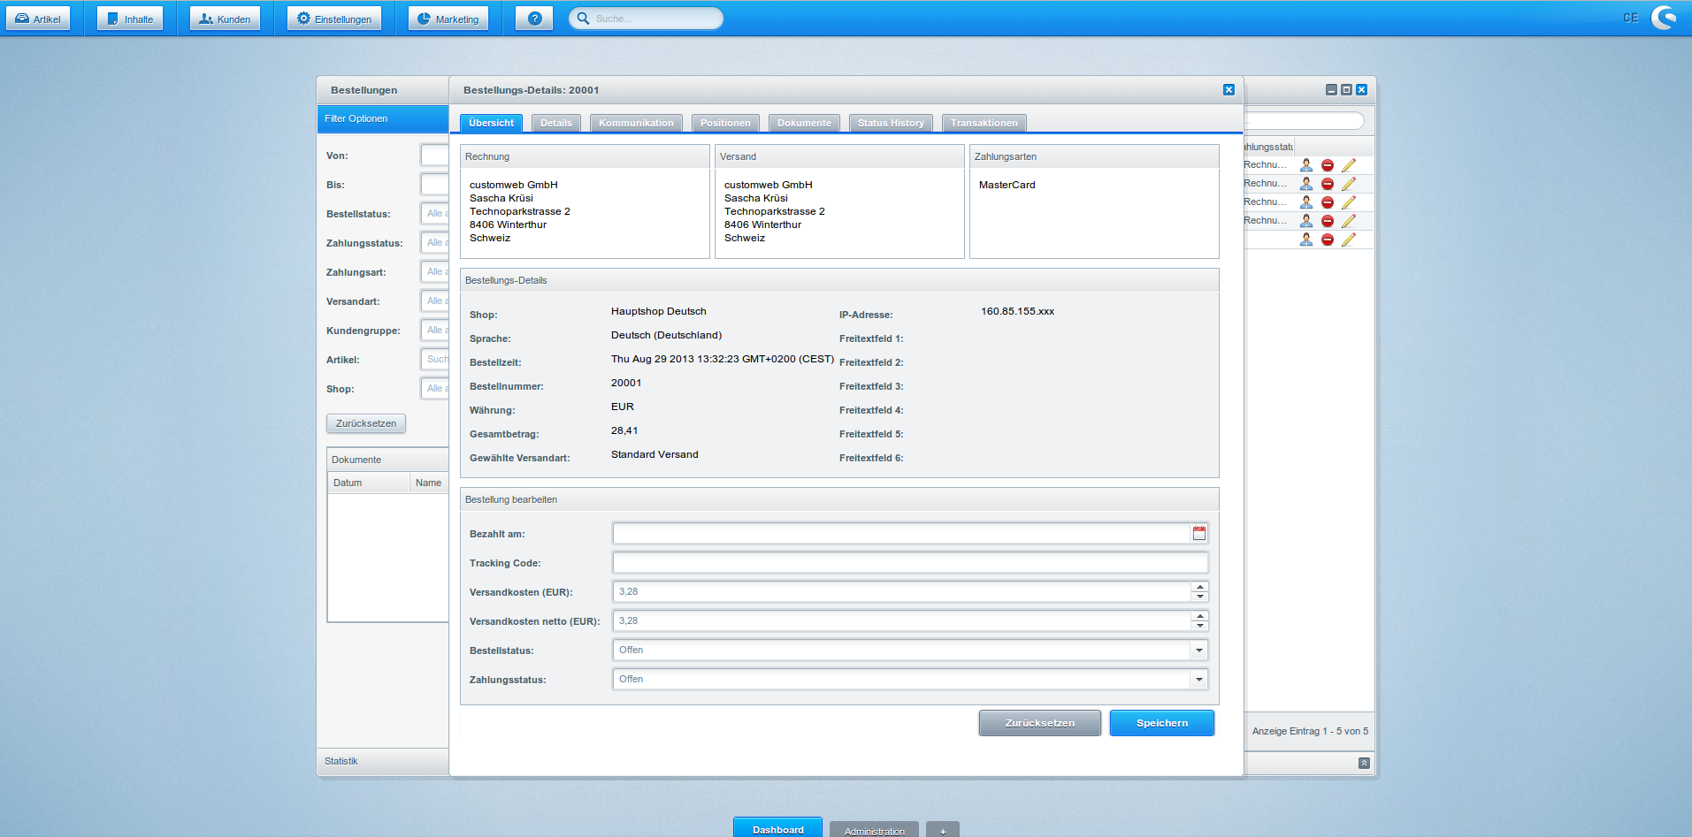Open the Marketing menu
Image resolution: width=1692 pixels, height=837 pixels.
point(448,19)
